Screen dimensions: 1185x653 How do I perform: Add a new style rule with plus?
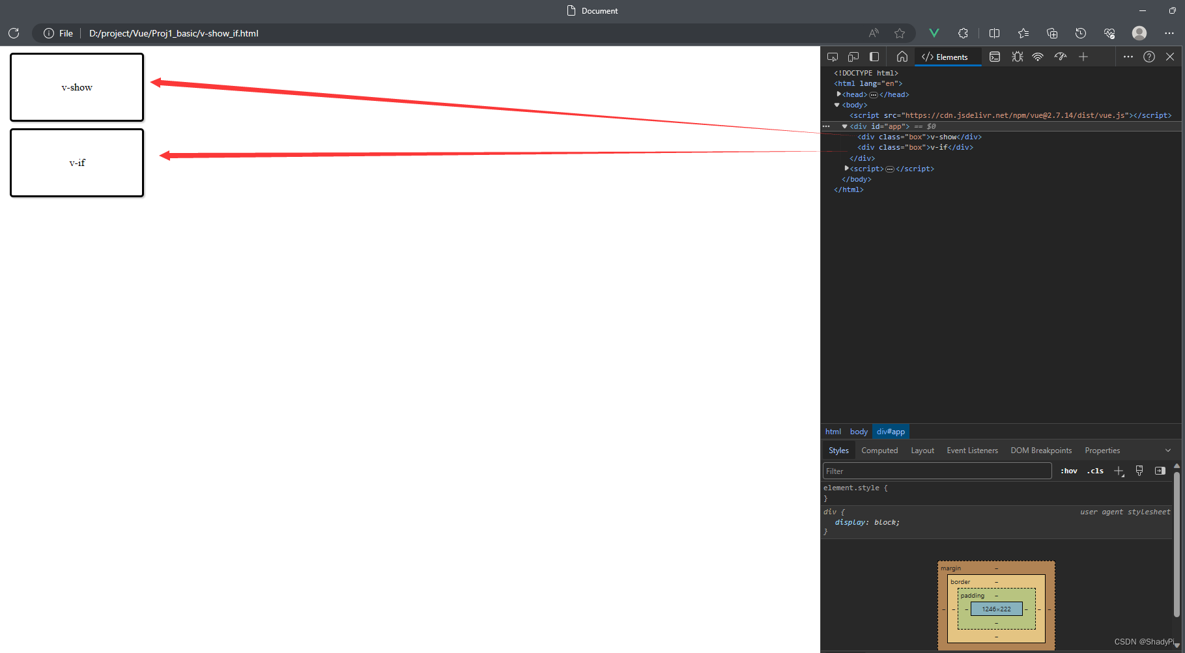tap(1119, 471)
